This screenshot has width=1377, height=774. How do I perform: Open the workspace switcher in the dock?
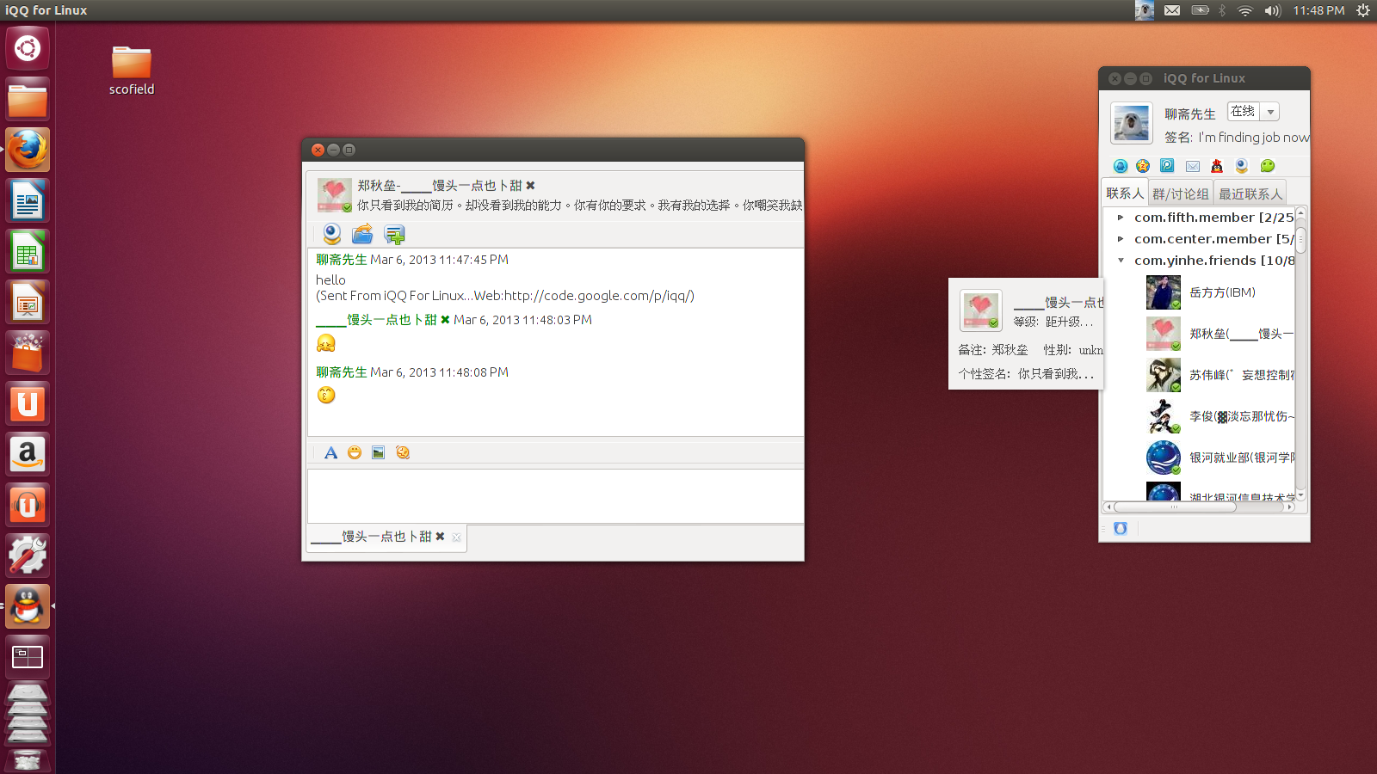point(28,658)
